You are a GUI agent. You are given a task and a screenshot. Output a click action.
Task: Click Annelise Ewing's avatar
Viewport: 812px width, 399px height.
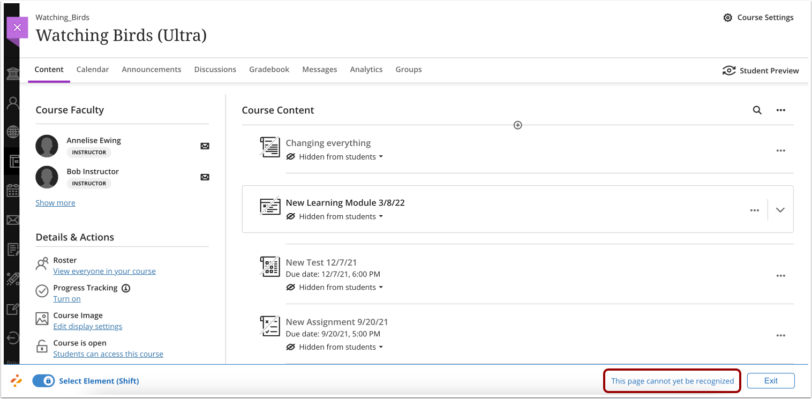click(47, 146)
